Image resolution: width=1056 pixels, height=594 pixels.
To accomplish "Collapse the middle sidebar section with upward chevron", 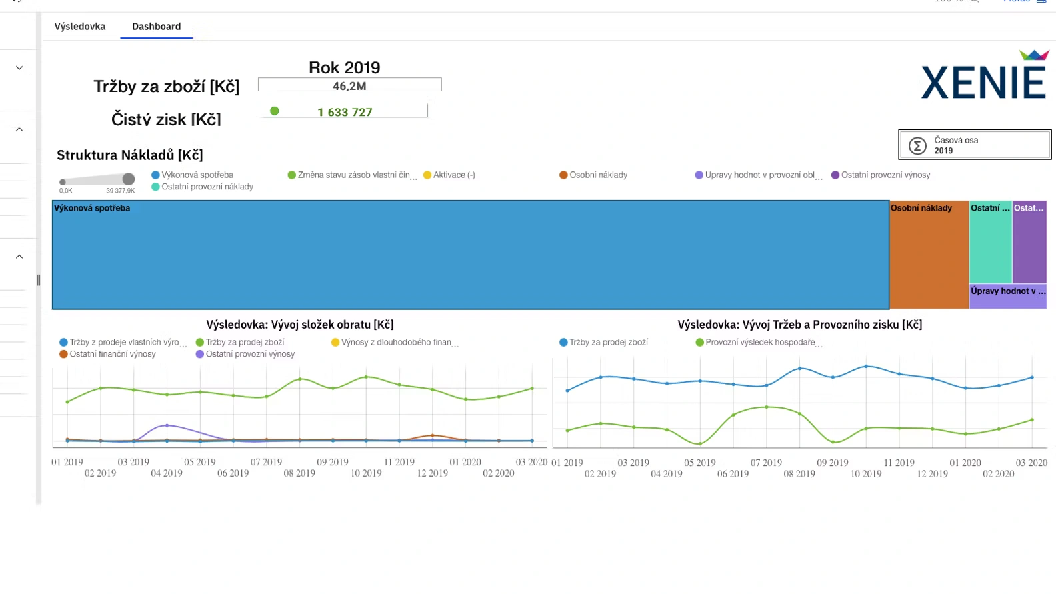I will click(x=19, y=129).
